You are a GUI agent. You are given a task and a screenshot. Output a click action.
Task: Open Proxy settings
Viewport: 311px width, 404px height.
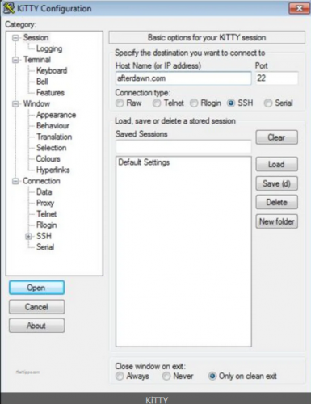click(45, 203)
